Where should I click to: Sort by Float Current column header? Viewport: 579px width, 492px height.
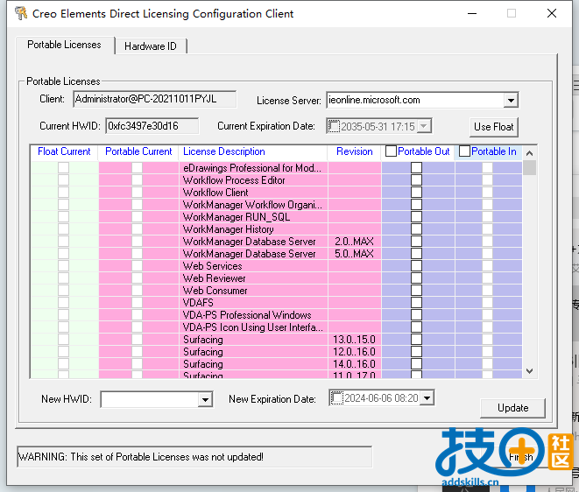pos(64,151)
